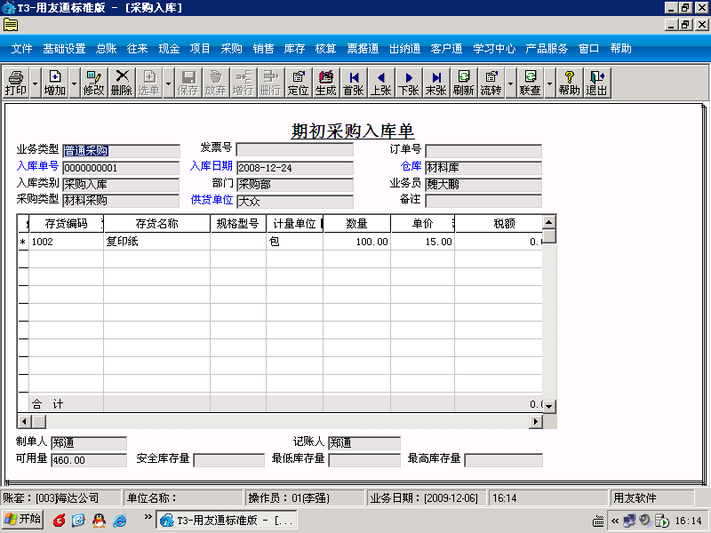Click the 供货单位 field showing 大众

[295, 202]
